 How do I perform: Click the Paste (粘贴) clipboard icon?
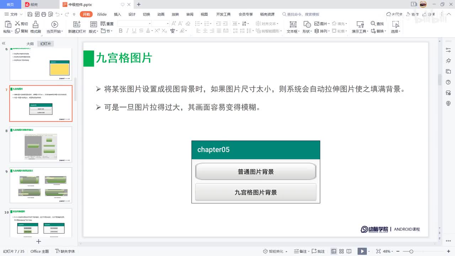click(7, 27)
